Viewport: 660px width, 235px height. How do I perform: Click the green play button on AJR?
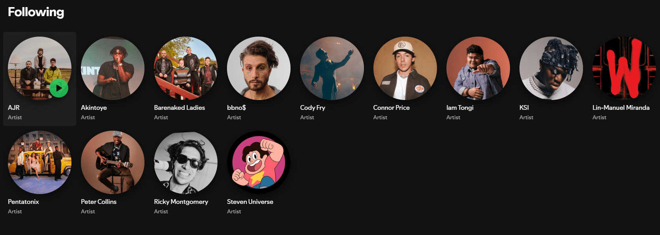click(x=59, y=88)
